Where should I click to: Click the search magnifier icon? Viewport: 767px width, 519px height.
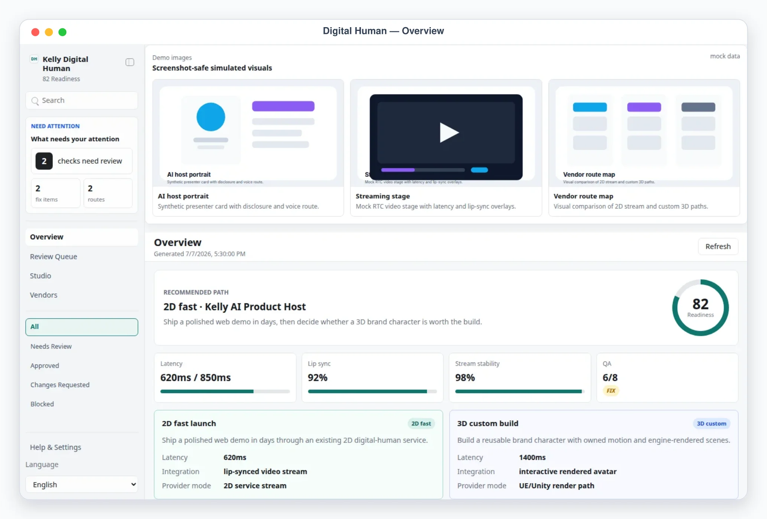point(35,101)
